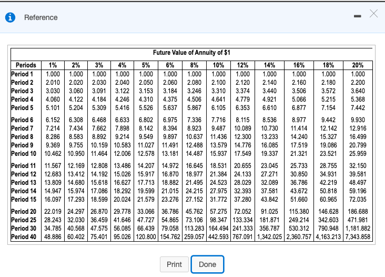The image size is (385, 277).
Task: Click the 'Future Value of Annuity of $1' heading
Action: [x=191, y=53]
